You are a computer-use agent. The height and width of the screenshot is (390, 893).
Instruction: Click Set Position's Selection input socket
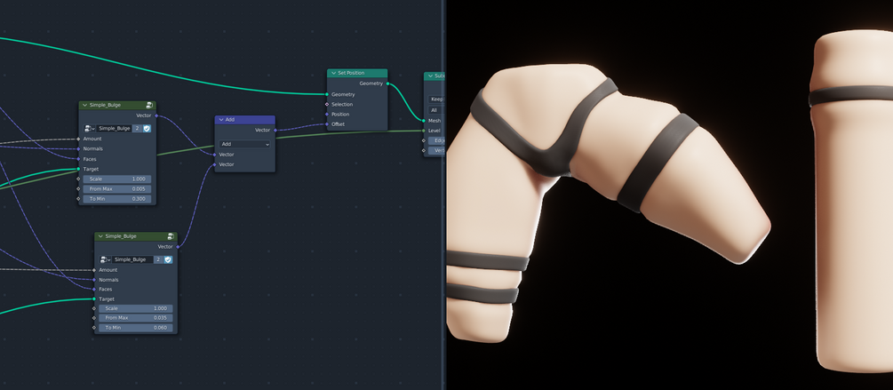click(x=327, y=104)
